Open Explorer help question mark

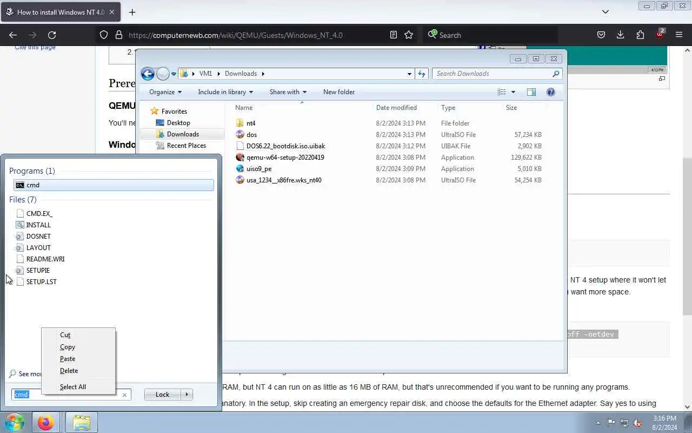pyautogui.click(x=551, y=92)
